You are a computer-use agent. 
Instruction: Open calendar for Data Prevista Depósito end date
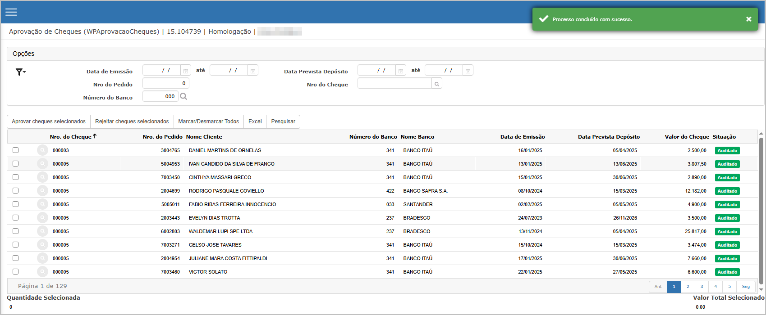tap(468, 71)
